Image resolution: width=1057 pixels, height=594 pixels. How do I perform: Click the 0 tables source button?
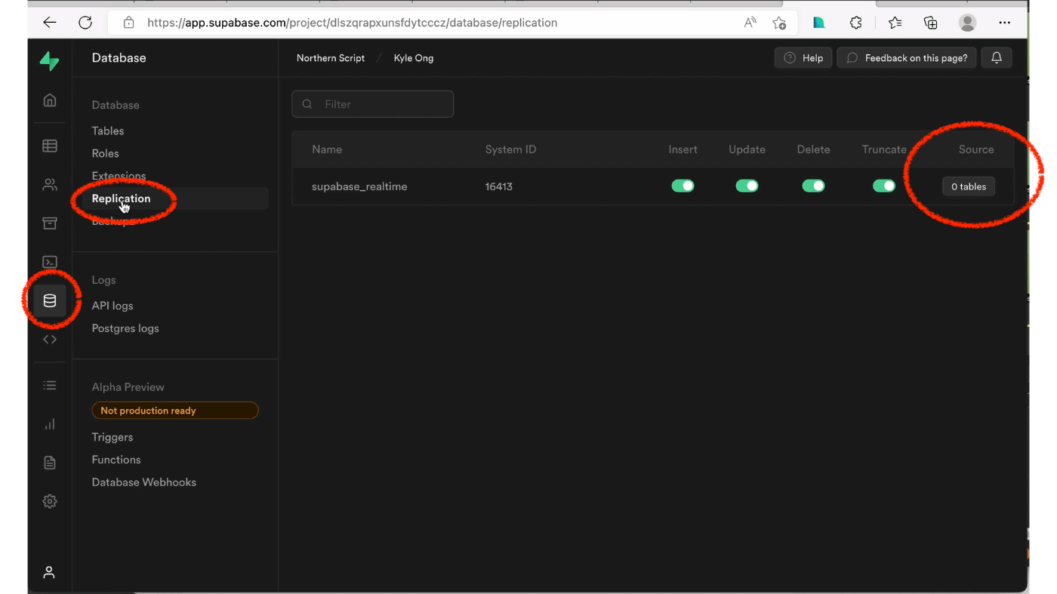(x=969, y=186)
